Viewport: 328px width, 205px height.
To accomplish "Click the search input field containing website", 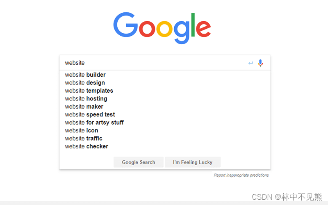I will [152, 63].
